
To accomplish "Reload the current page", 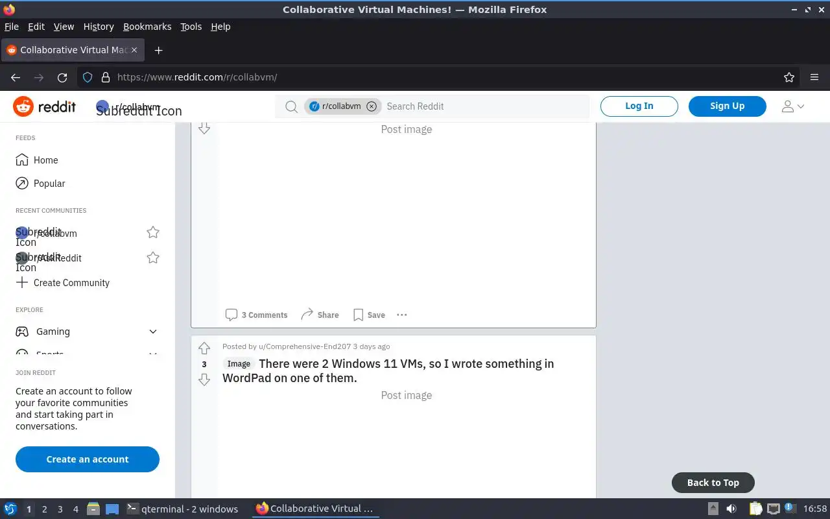I will pos(62,77).
